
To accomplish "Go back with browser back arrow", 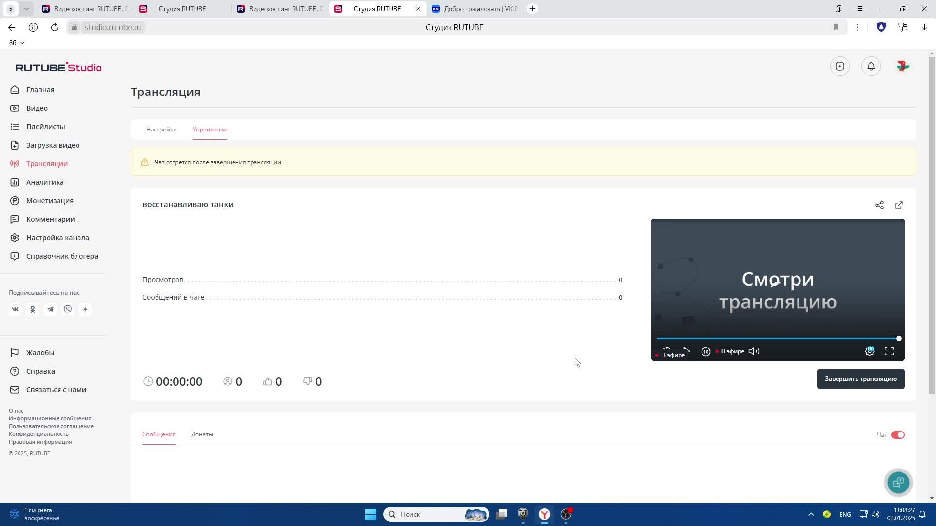I will tap(12, 27).
